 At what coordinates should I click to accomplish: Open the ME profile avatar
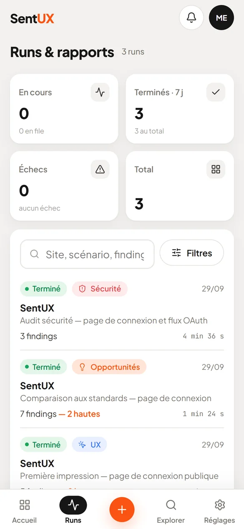point(221,18)
